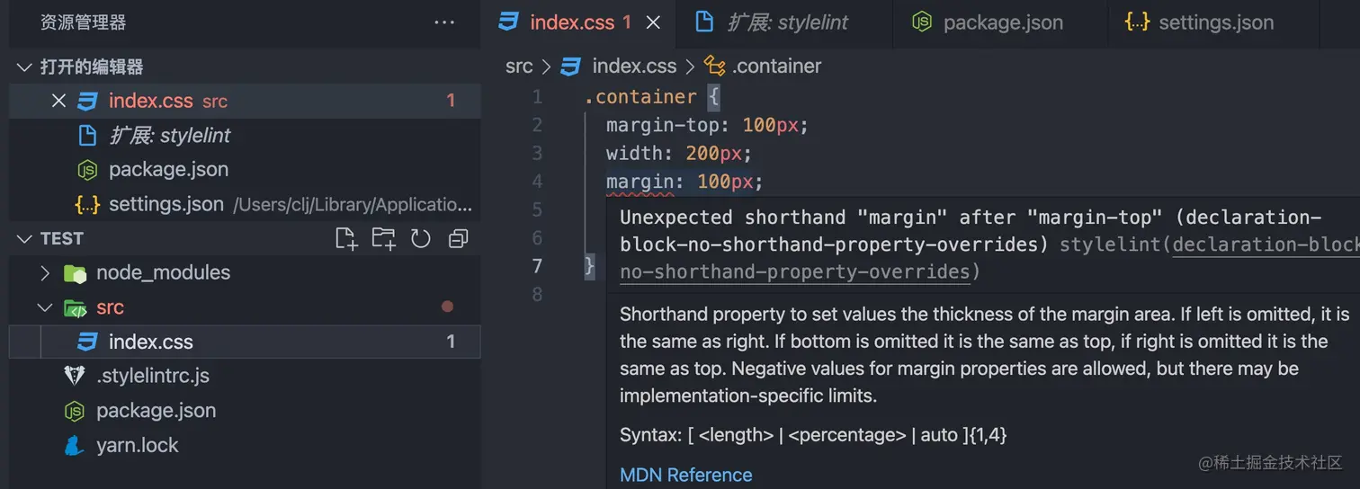Viewport: 1360px width, 489px height.
Task: Click line number 1 in gutter
Action: 537,96
